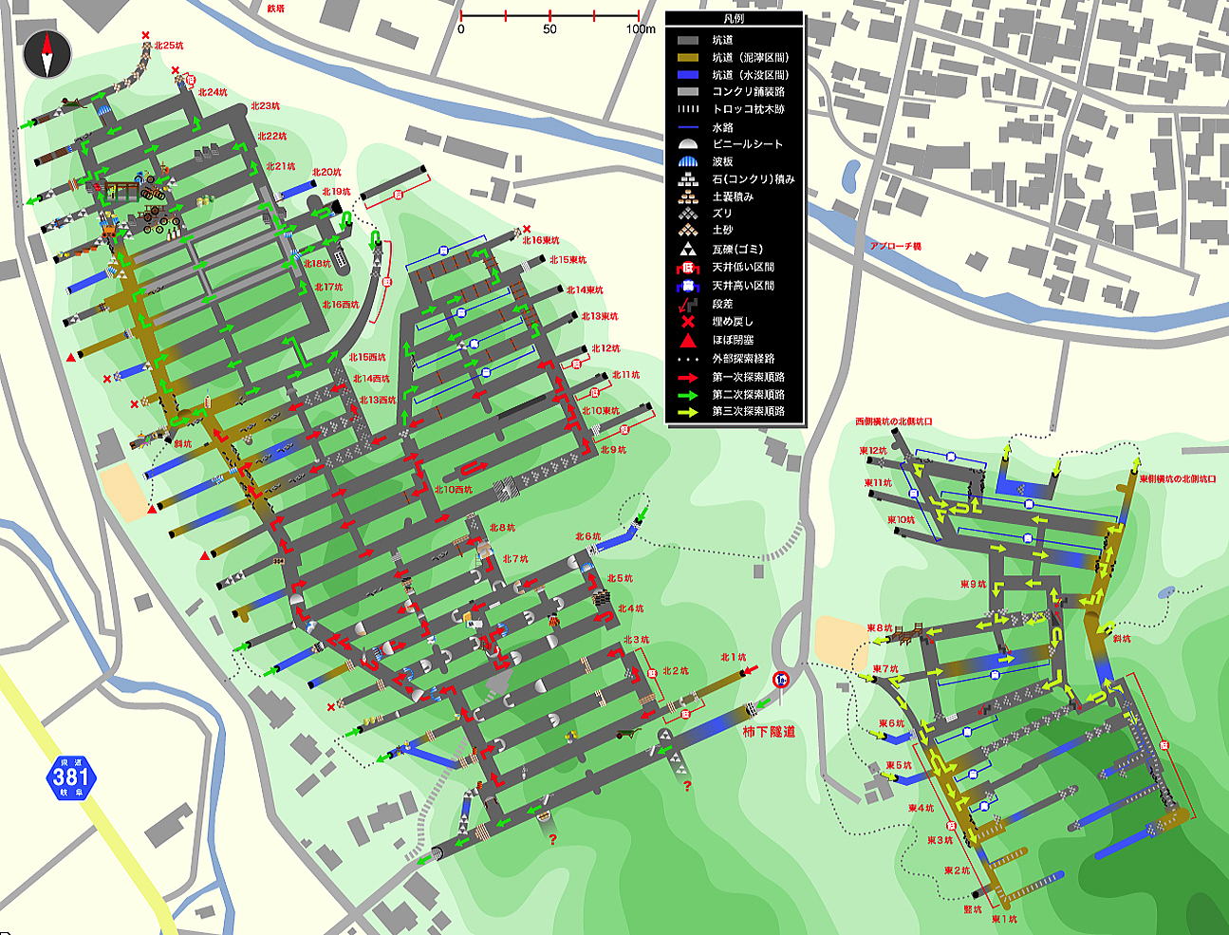The height and width of the screenshot is (935, 1229).
Task: Click the Route 381 prefectural road shield
Action: (70, 777)
